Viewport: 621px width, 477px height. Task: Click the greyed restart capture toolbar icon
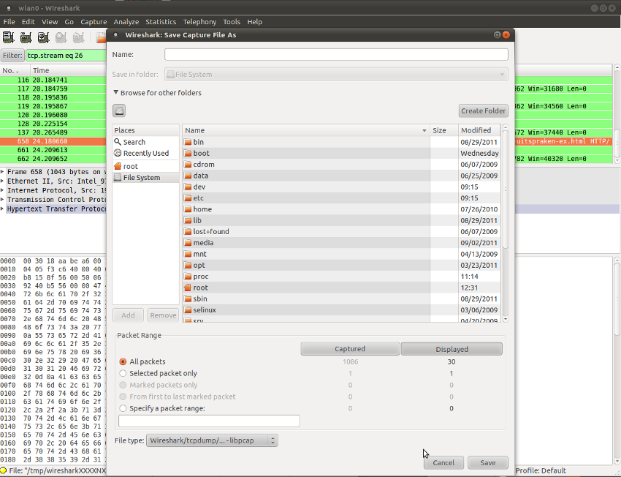tap(78, 37)
